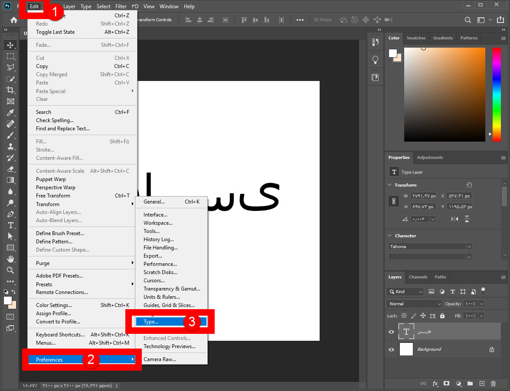Click the foreground color swatch in toolbar
This screenshot has width=510, height=391.
tap(8, 301)
